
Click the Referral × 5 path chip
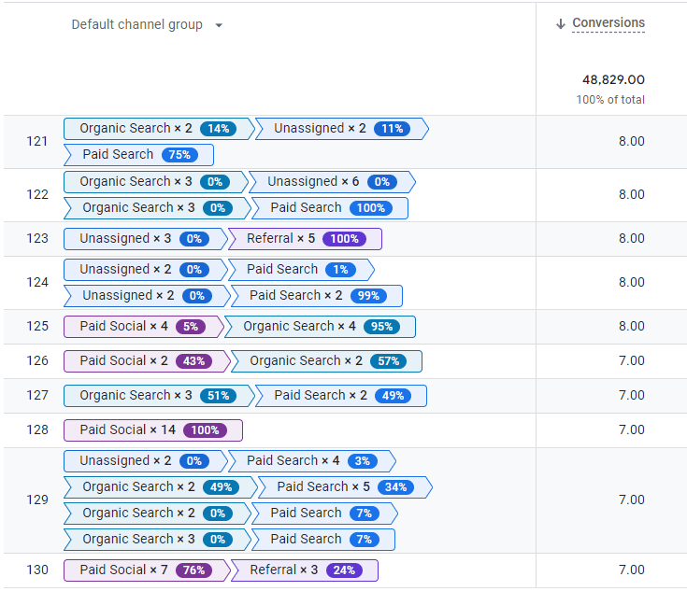coord(306,239)
